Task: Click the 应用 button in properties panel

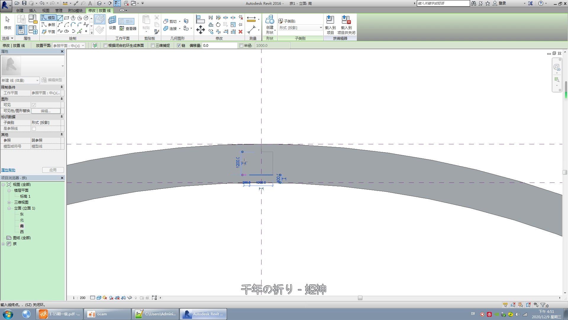Action: point(52,169)
